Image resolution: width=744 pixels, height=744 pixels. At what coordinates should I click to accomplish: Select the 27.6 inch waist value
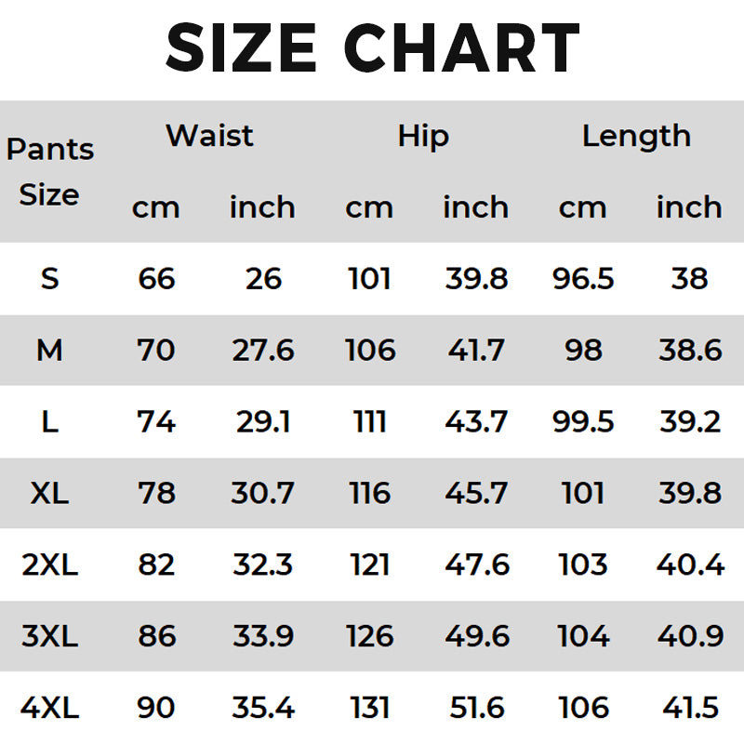[x=263, y=350]
